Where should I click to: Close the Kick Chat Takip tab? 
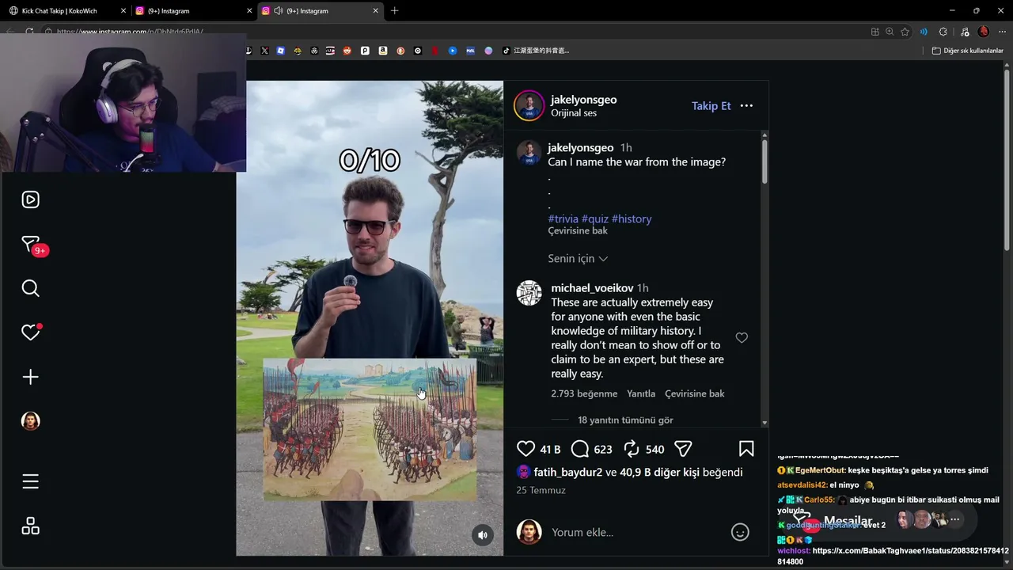click(123, 11)
